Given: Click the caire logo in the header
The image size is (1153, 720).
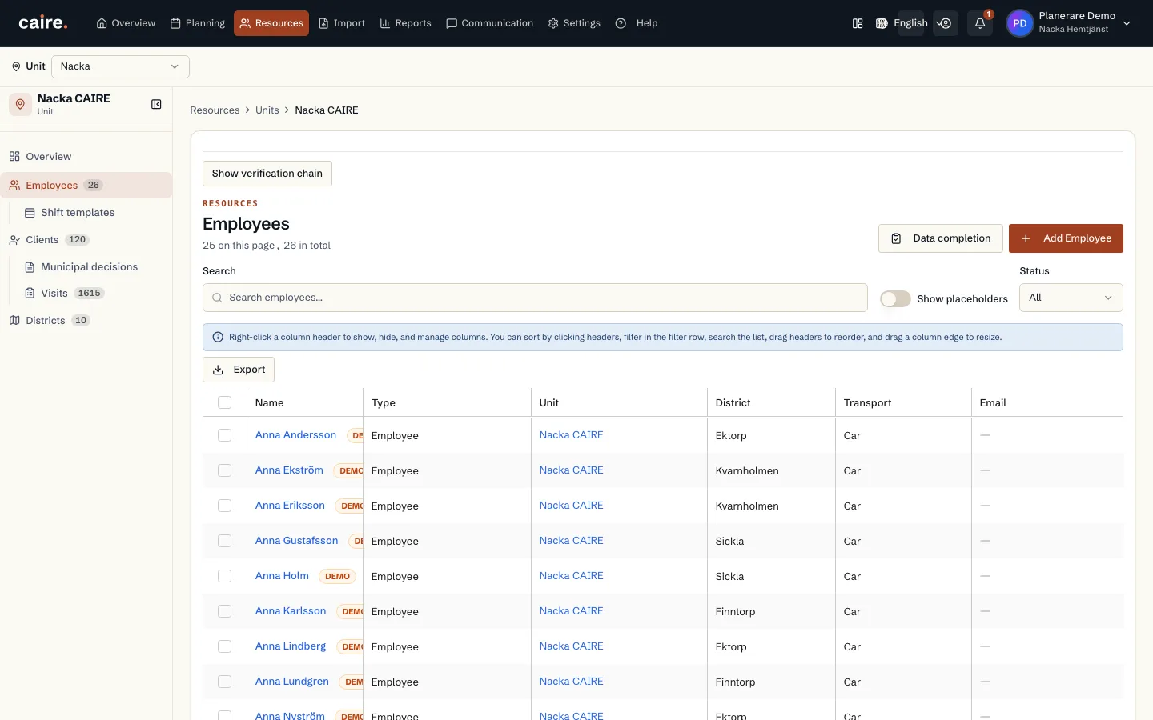Looking at the screenshot, I should click(x=43, y=23).
